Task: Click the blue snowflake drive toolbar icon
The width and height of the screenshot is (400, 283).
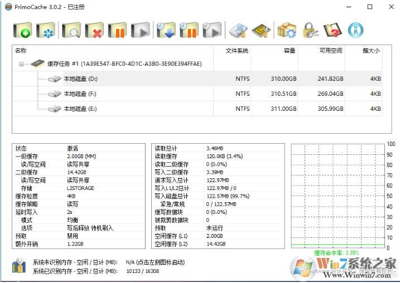Action: pyautogui.click(x=46, y=30)
